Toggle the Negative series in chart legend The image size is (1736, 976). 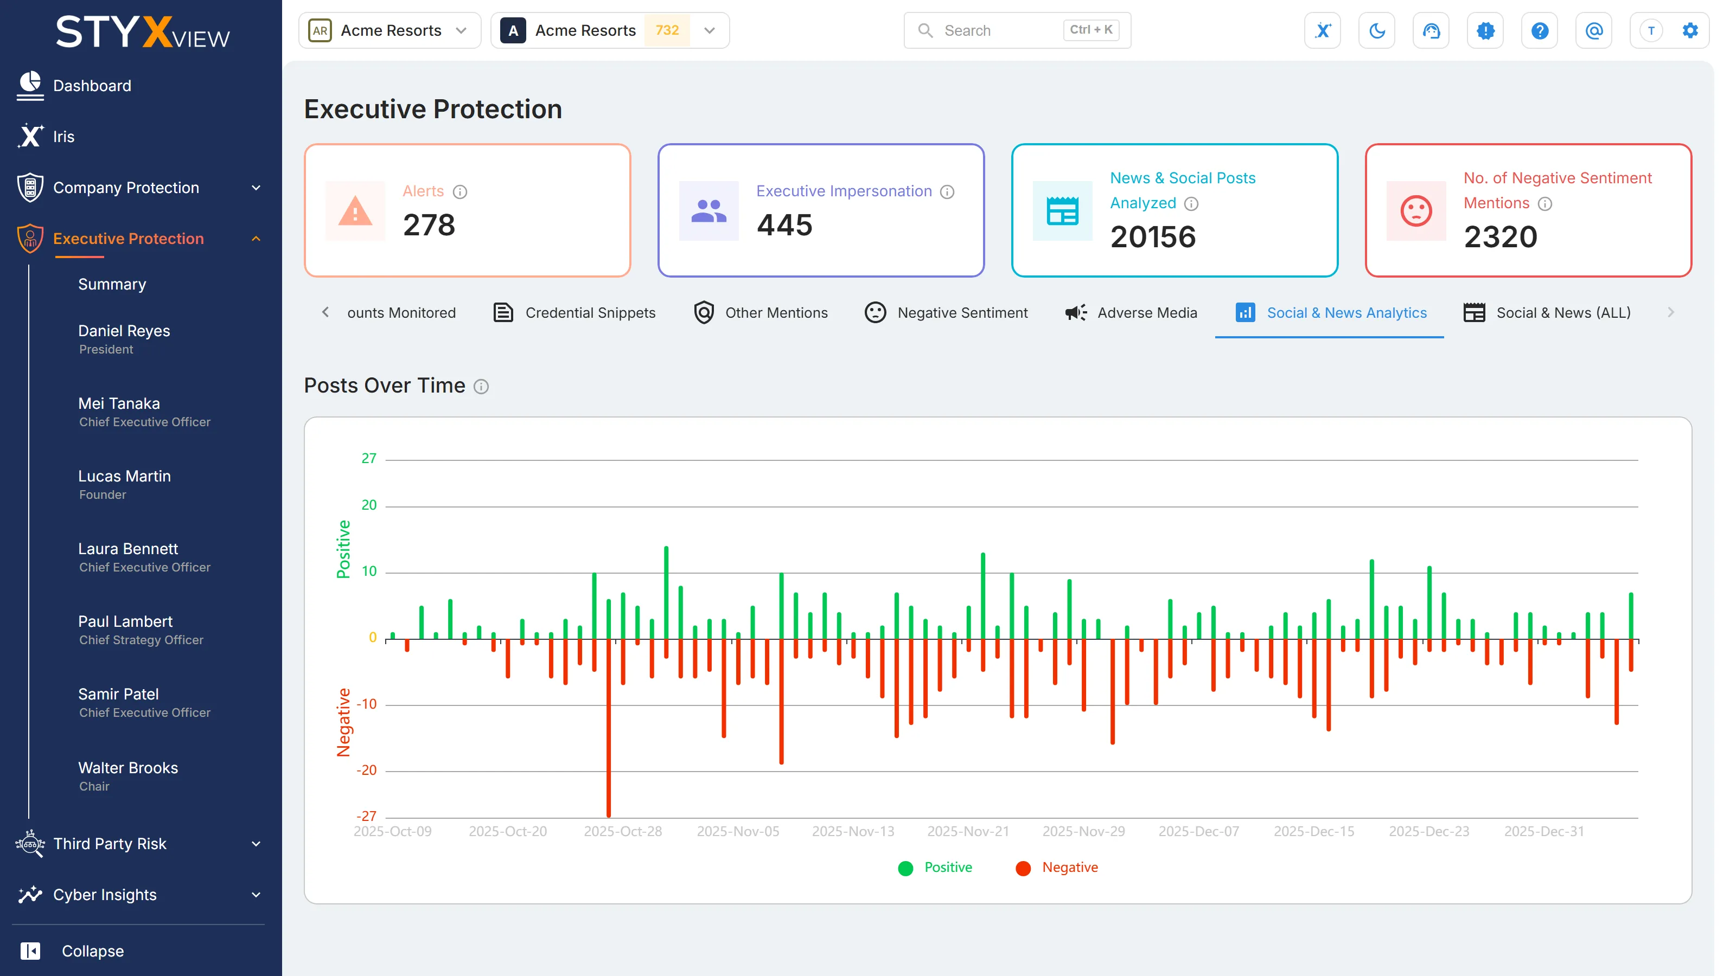[1057, 868]
